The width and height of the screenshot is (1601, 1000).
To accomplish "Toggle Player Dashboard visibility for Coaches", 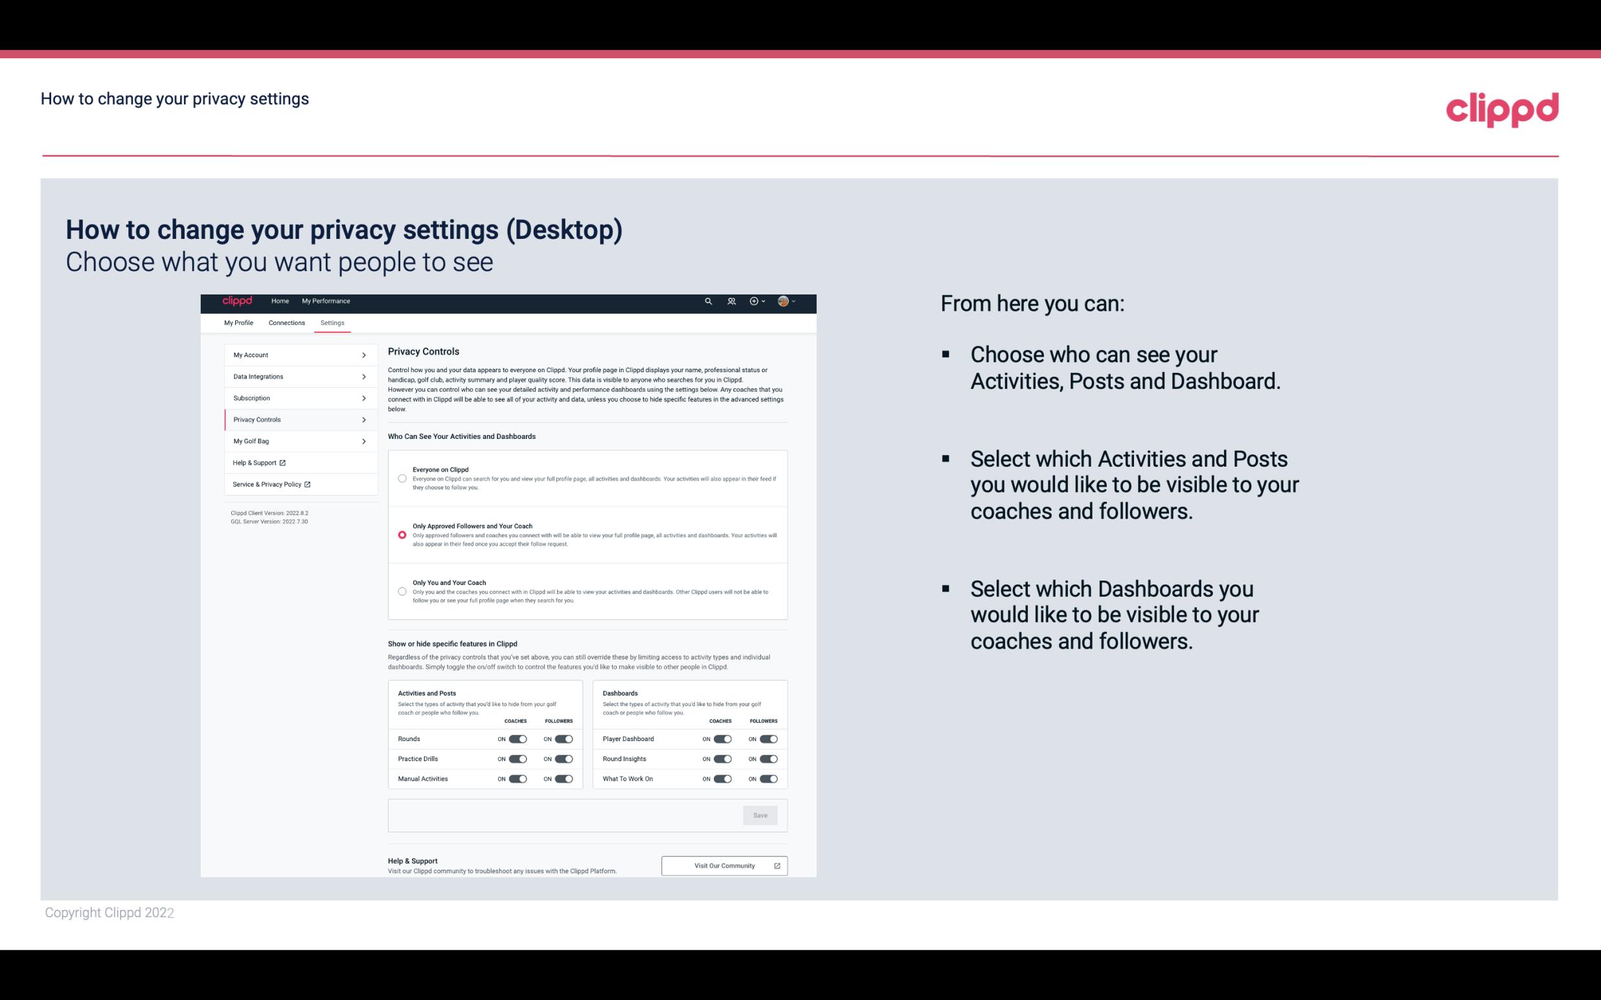I will tap(723, 739).
